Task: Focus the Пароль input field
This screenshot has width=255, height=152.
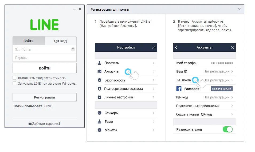Action: point(45,57)
